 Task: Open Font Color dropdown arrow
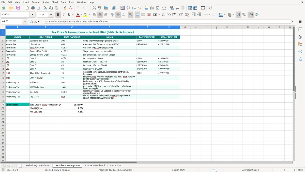pos(82,15)
